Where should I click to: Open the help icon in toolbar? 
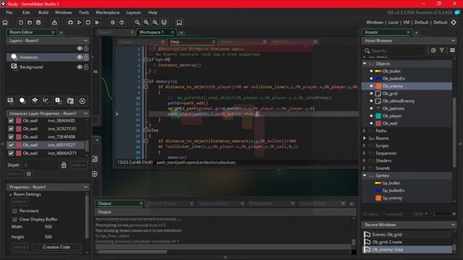pyautogui.click(x=122, y=22)
